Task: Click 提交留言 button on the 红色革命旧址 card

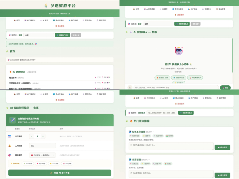Action: [222, 147]
